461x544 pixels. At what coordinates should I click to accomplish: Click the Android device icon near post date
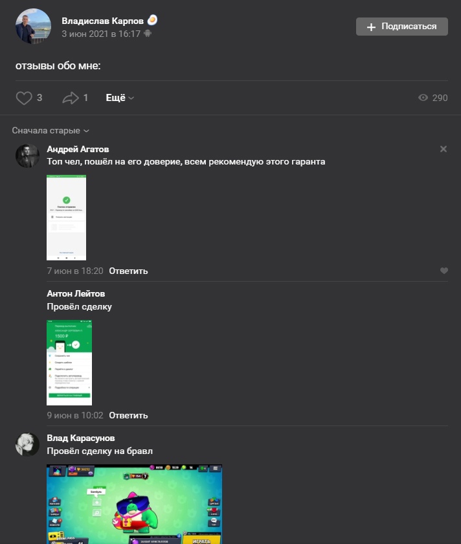point(148,34)
